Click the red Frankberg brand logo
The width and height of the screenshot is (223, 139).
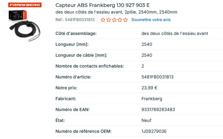tap(25, 5)
